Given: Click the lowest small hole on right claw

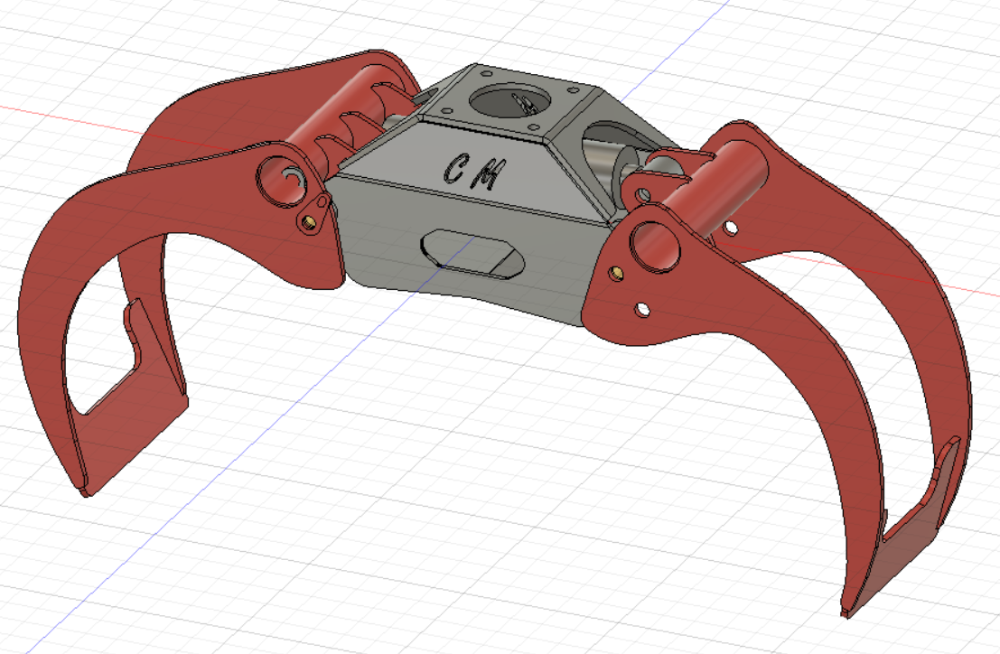Looking at the screenshot, I should pyautogui.click(x=642, y=310).
